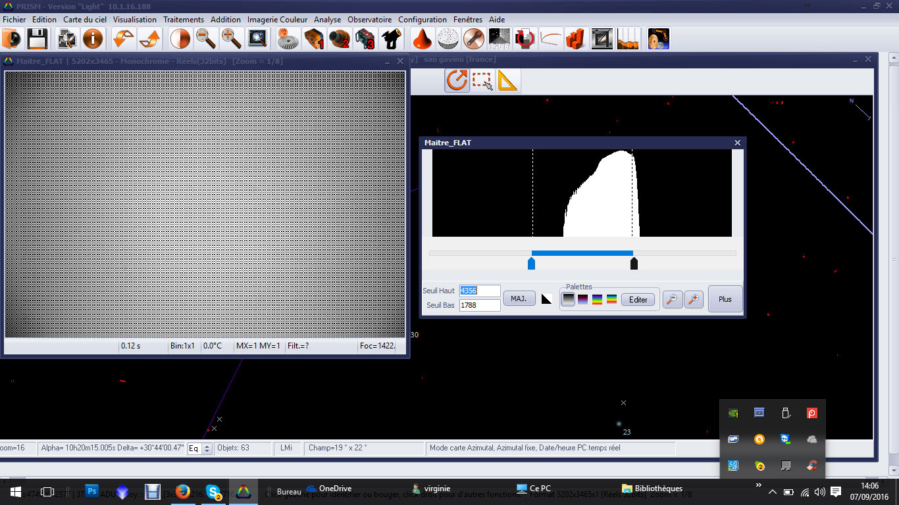This screenshot has height=505, width=899.
Task: Select the yellow triangle measuring tool
Action: (x=507, y=81)
